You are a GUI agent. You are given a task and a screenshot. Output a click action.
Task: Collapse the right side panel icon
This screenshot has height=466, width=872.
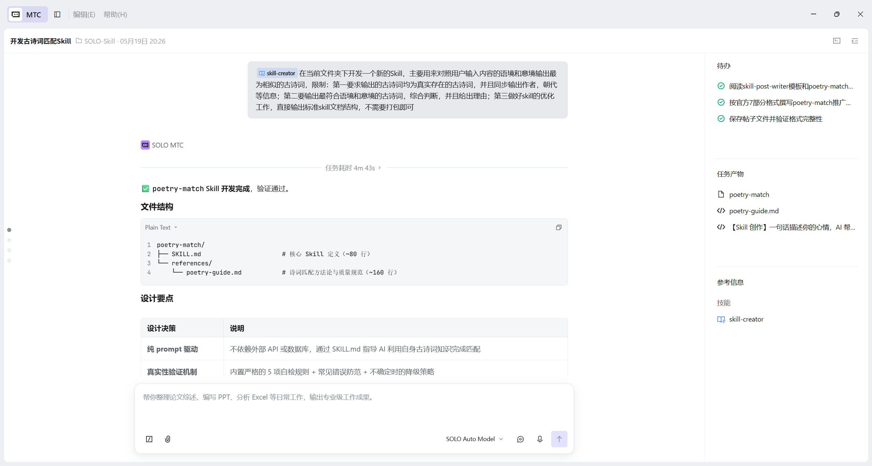click(x=855, y=41)
